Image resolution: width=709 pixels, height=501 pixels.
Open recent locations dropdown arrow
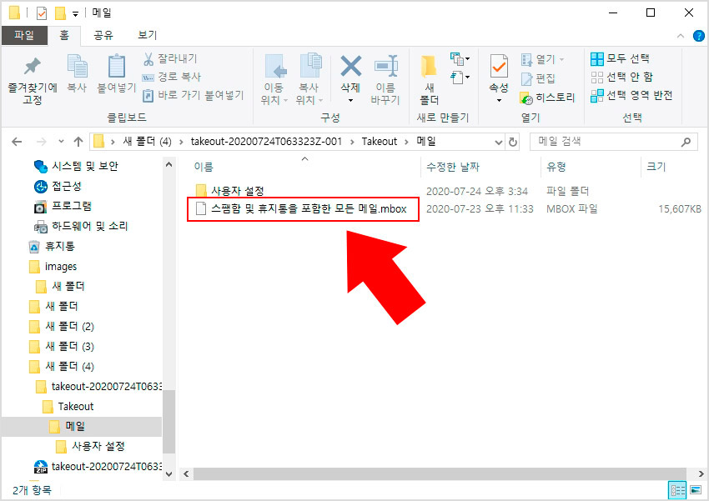tap(61, 142)
